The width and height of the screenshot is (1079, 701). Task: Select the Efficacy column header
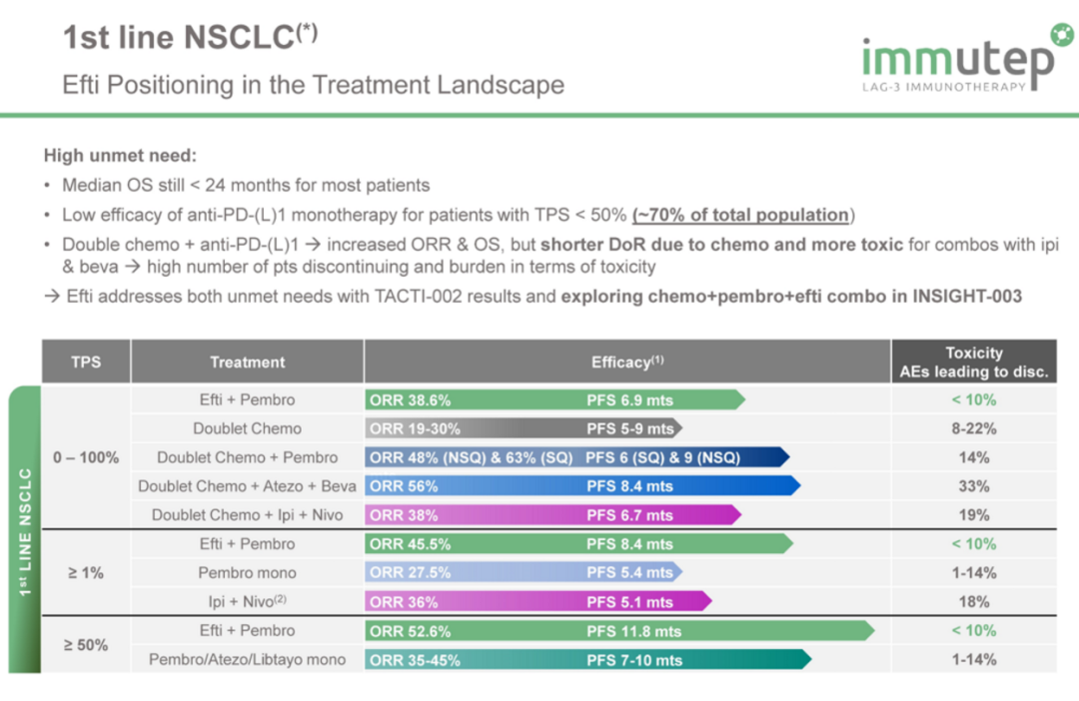(627, 361)
